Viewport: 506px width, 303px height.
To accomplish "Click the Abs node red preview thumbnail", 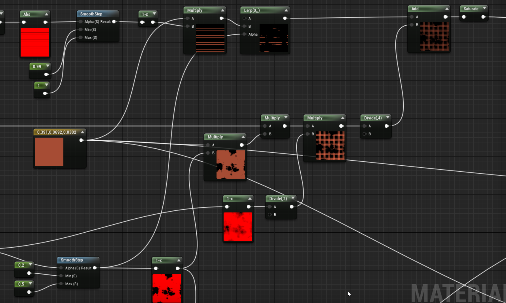I will click(35, 42).
